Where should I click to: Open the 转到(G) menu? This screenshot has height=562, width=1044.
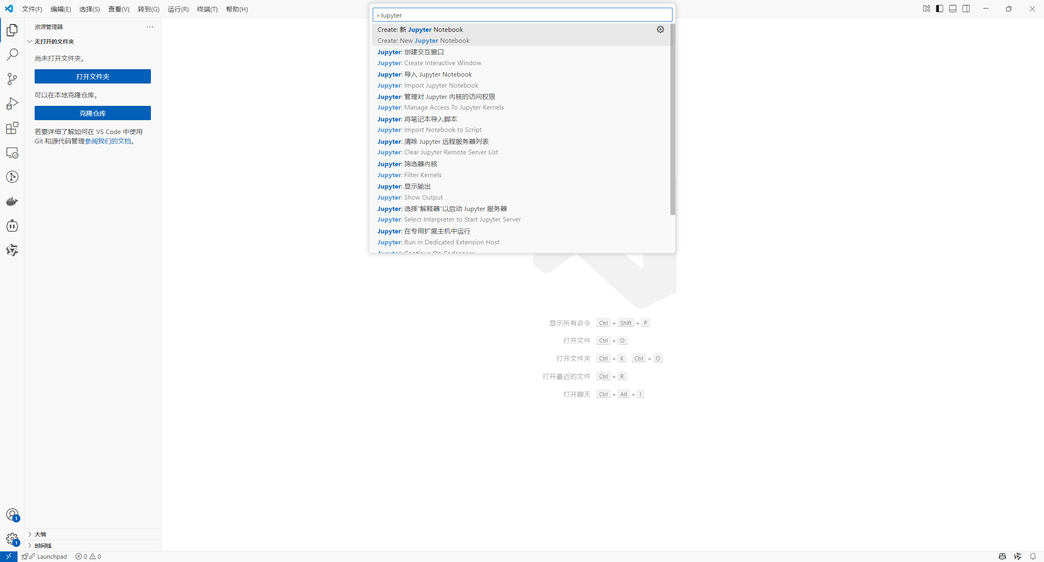pos(148,9)
